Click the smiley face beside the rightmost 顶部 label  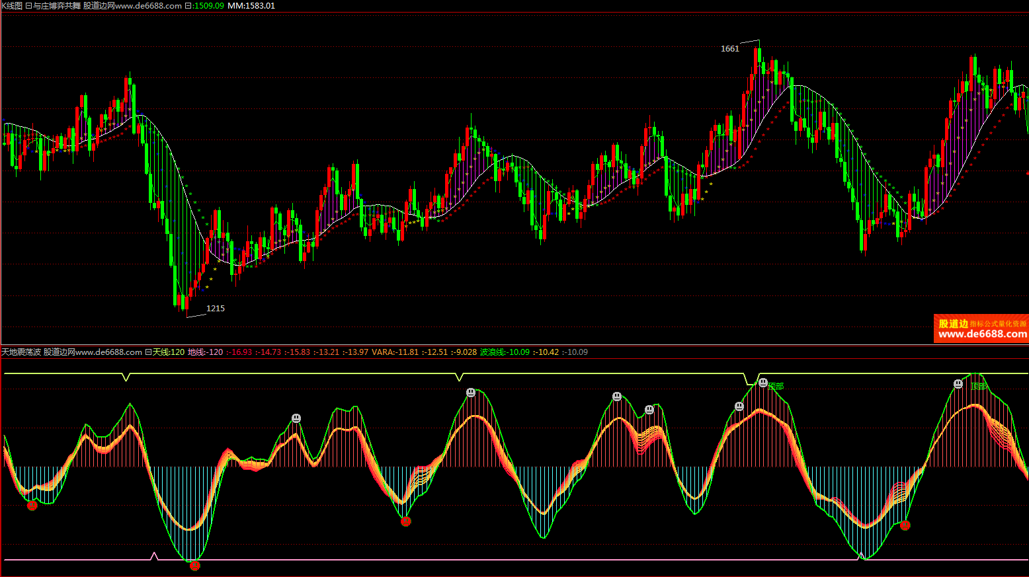click(958, 384)
